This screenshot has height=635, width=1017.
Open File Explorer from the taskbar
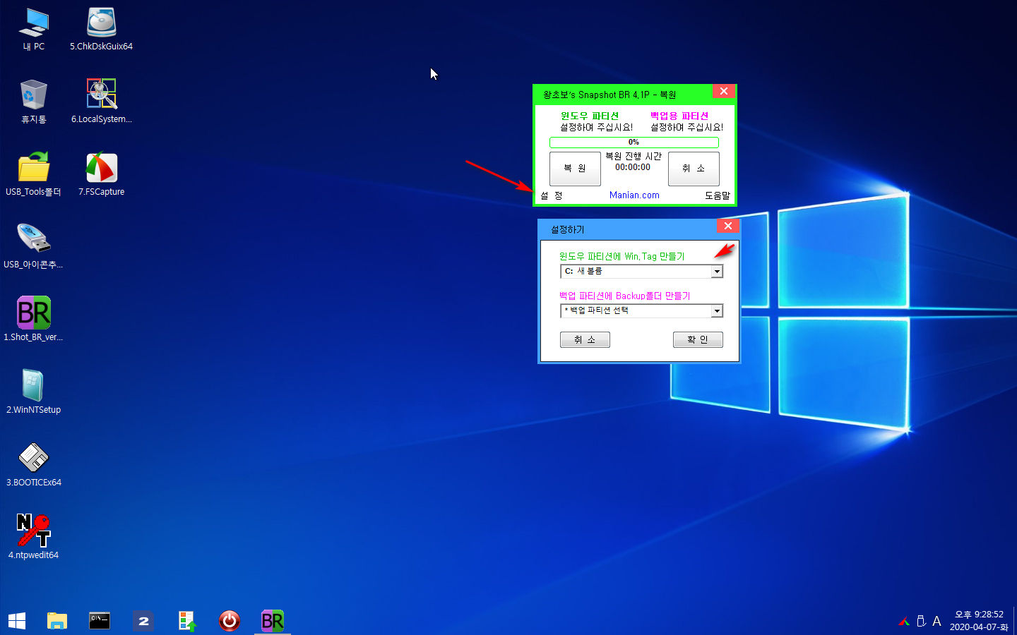click(x=57, y=621)
